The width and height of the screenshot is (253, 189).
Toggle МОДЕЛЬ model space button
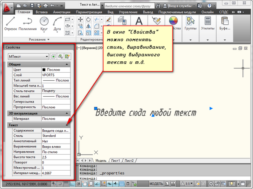pos(156,184)
